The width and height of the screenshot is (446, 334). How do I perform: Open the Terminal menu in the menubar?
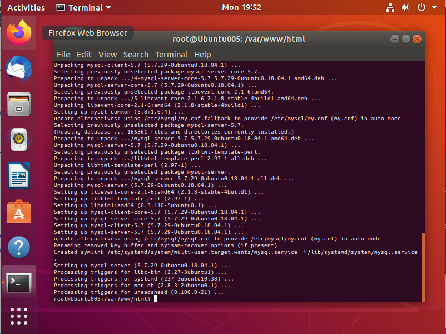tap(171, 55)
